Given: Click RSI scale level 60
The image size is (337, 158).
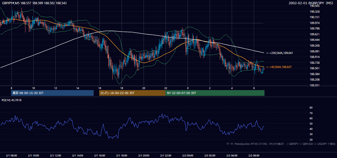Looking at the screenshot, I should click(311, 118).
